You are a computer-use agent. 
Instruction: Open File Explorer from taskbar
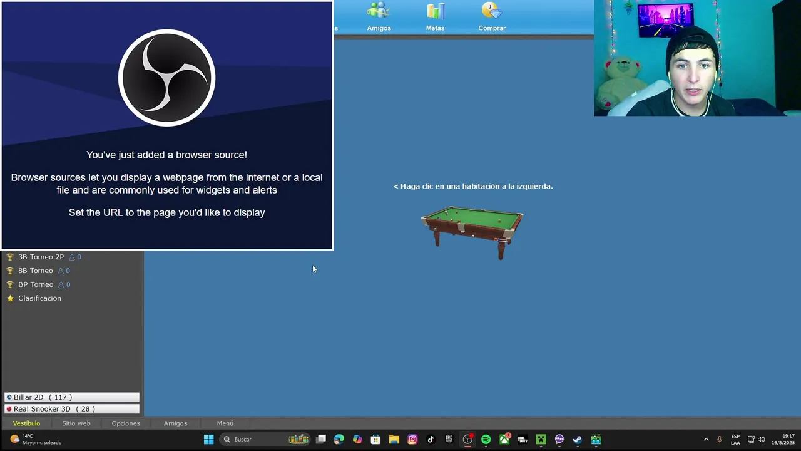tap(394, 440)
